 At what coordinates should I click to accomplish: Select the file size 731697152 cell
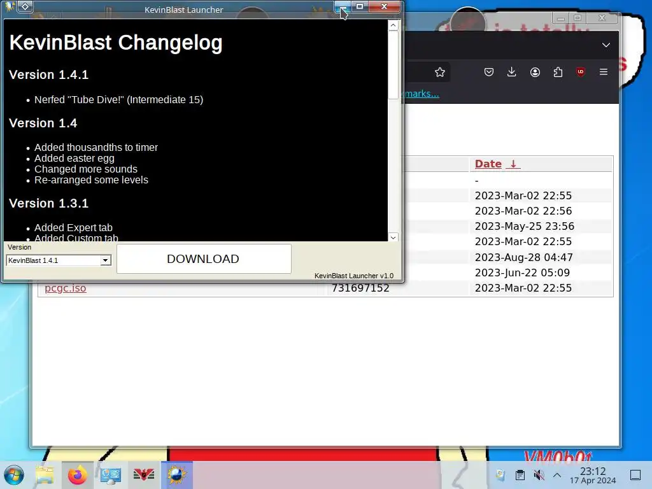[x=360, y=288]
